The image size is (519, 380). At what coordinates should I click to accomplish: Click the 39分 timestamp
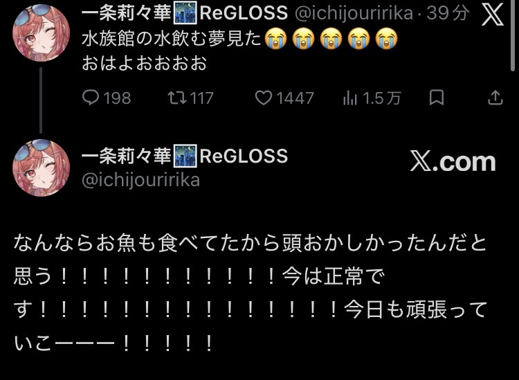pos(448,13)
